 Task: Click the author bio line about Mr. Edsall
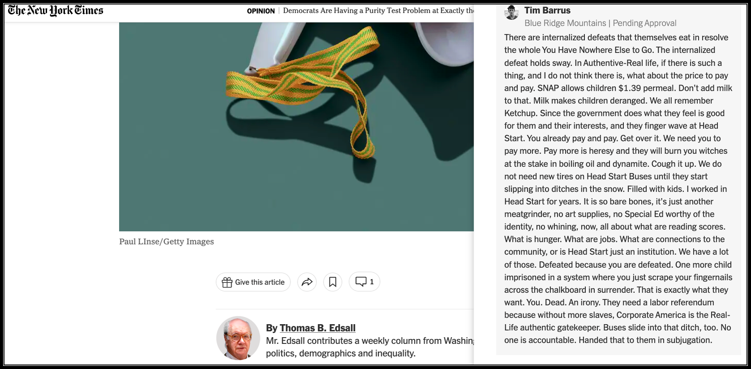pos(370,347)
